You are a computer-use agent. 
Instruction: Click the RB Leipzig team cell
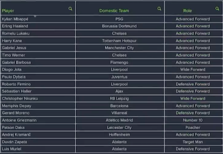(x=120, y=98)
